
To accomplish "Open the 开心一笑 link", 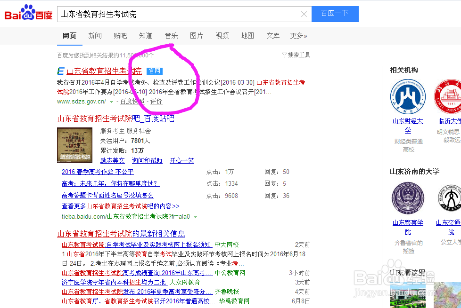I will [x=181, y=160].
